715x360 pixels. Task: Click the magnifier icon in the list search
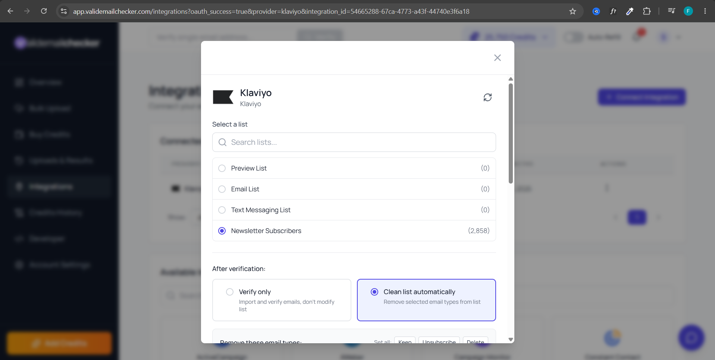[x=222, y=142]
